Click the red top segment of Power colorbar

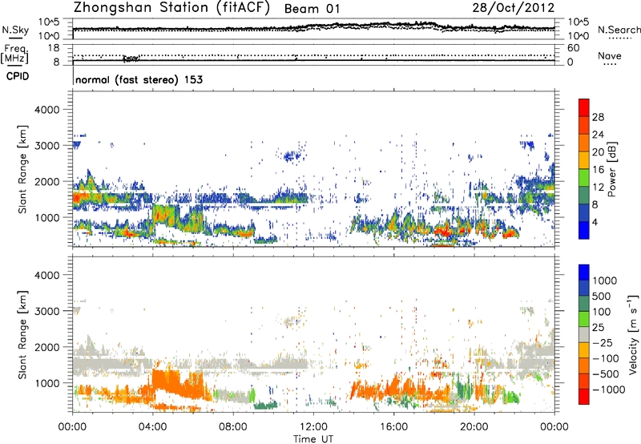click(584, 107)
